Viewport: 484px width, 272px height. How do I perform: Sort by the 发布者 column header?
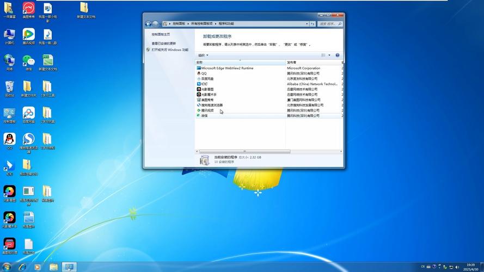(x=313, y=63)
